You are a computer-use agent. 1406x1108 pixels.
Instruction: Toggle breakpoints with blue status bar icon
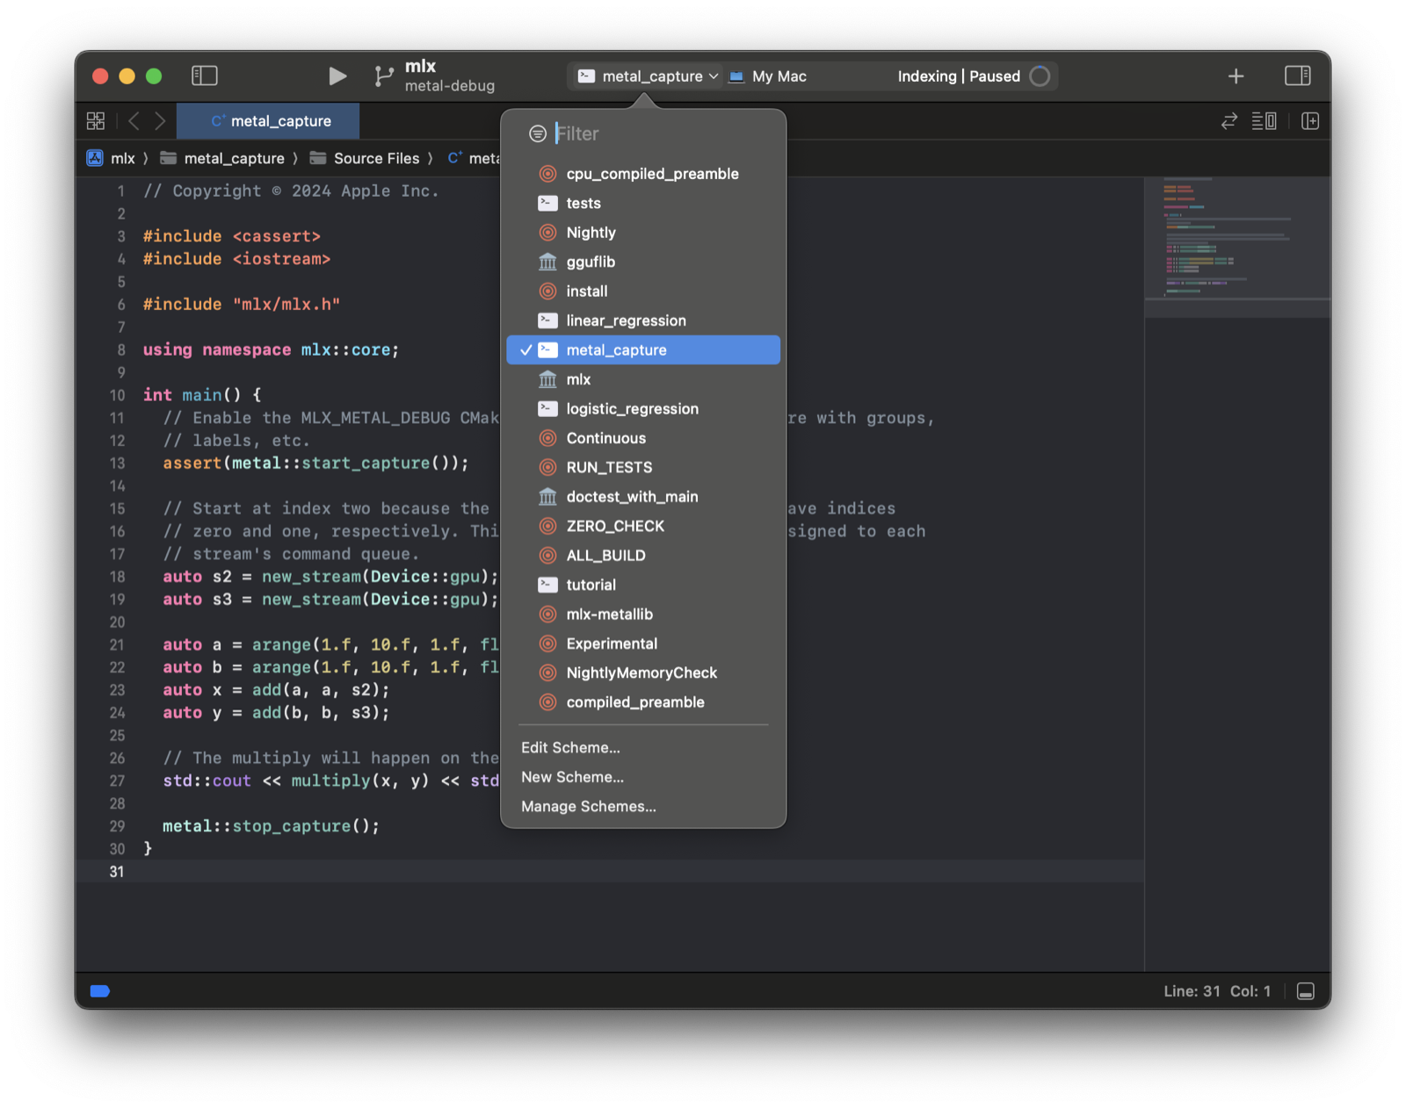tap(99, 991)
